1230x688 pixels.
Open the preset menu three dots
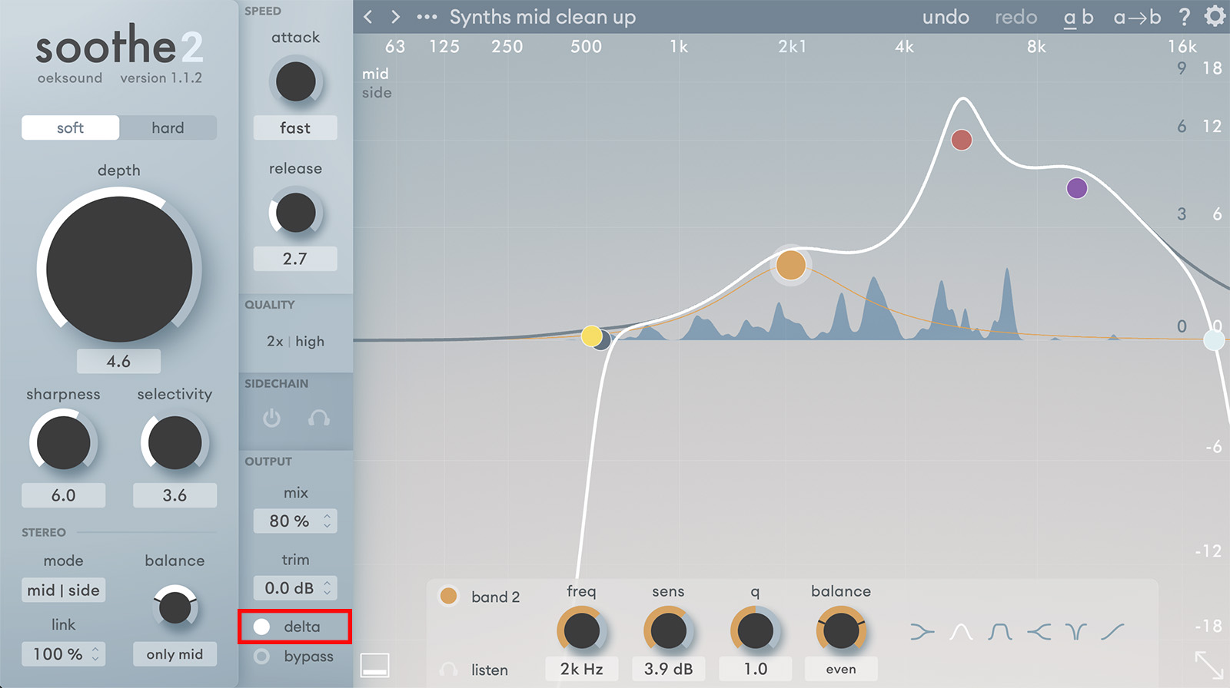click(x=427, y=17)
